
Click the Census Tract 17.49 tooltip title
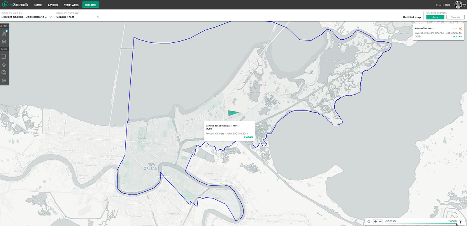221,127
